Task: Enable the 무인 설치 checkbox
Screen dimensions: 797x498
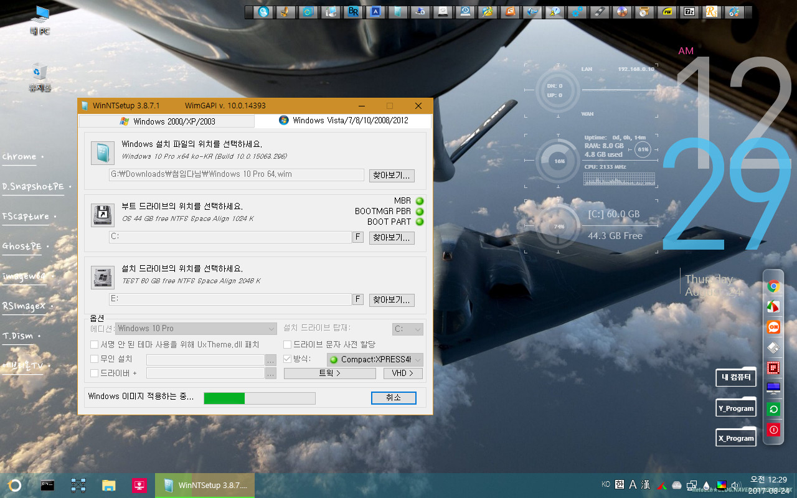Action: [x=94, y=359]
